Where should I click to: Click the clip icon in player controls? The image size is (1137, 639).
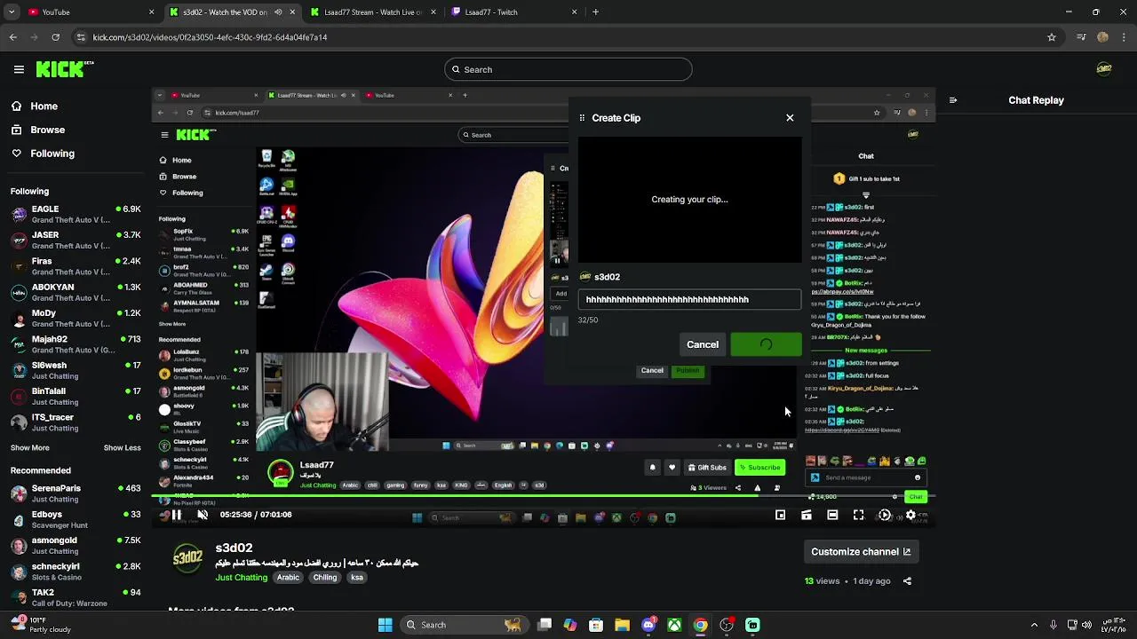807,515
